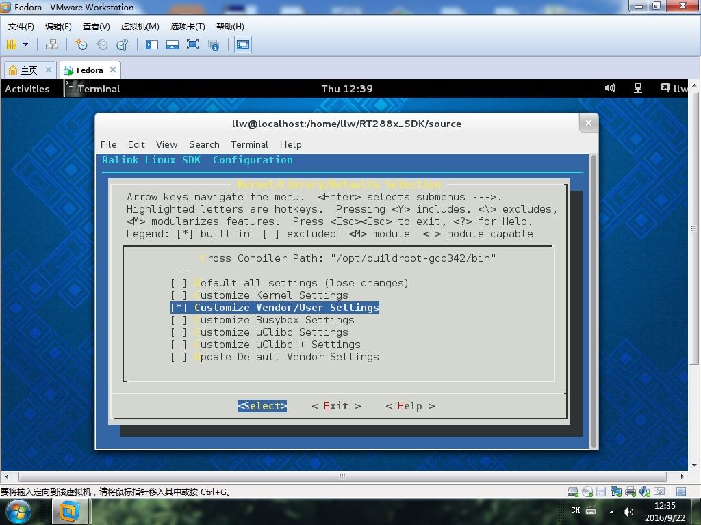701x525 pixels.
Task: Click the terminal vertical scrollbar
Action: point(594,301)
